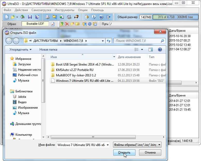Click the Convert image icon with folders
The image size is (201, 161).
coord(55,17)
